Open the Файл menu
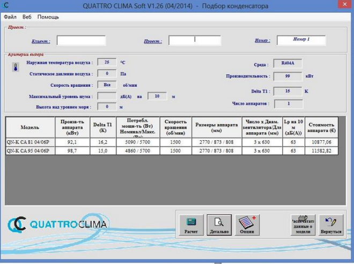 10,17
